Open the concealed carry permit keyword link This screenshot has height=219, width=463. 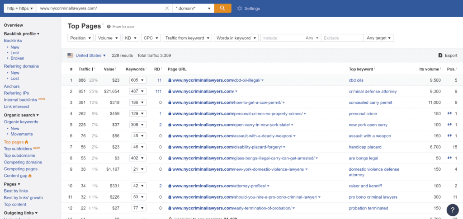tap(371, 103)
